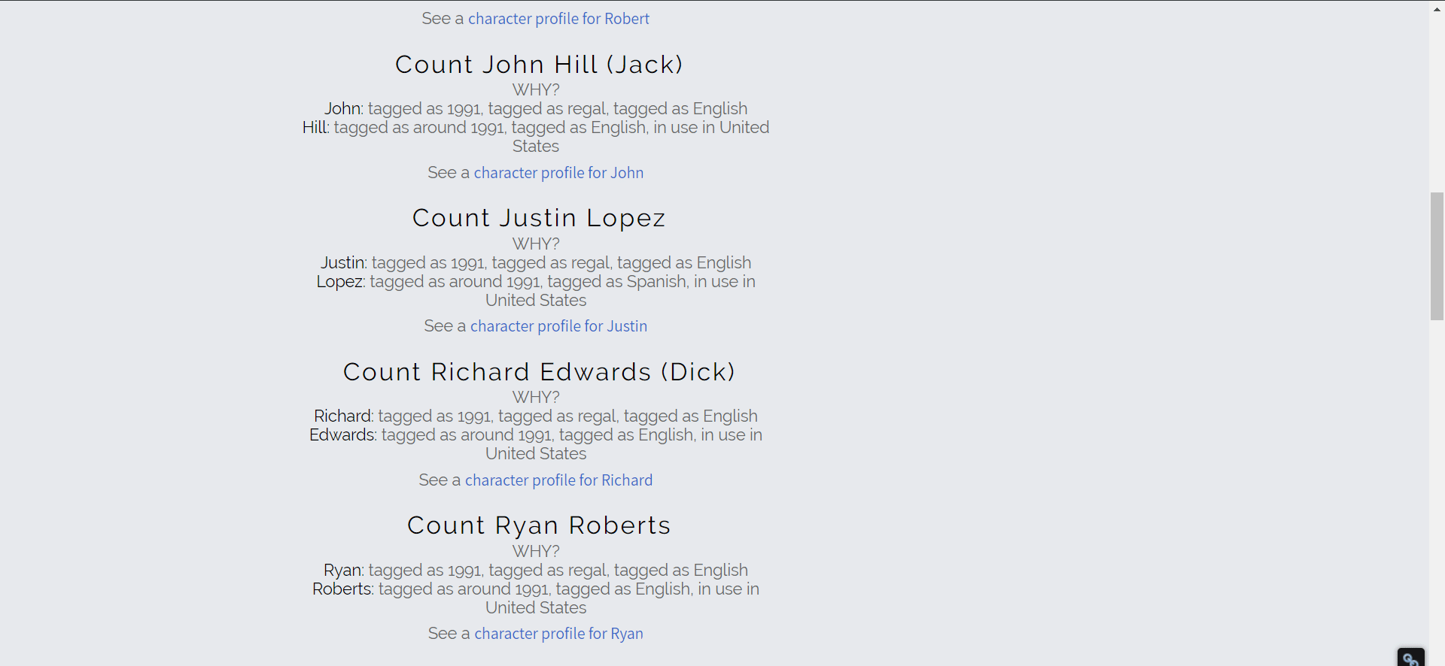Visit character profile for Richard link
The width and height of the screenshot is (1445, 666).
558,480
